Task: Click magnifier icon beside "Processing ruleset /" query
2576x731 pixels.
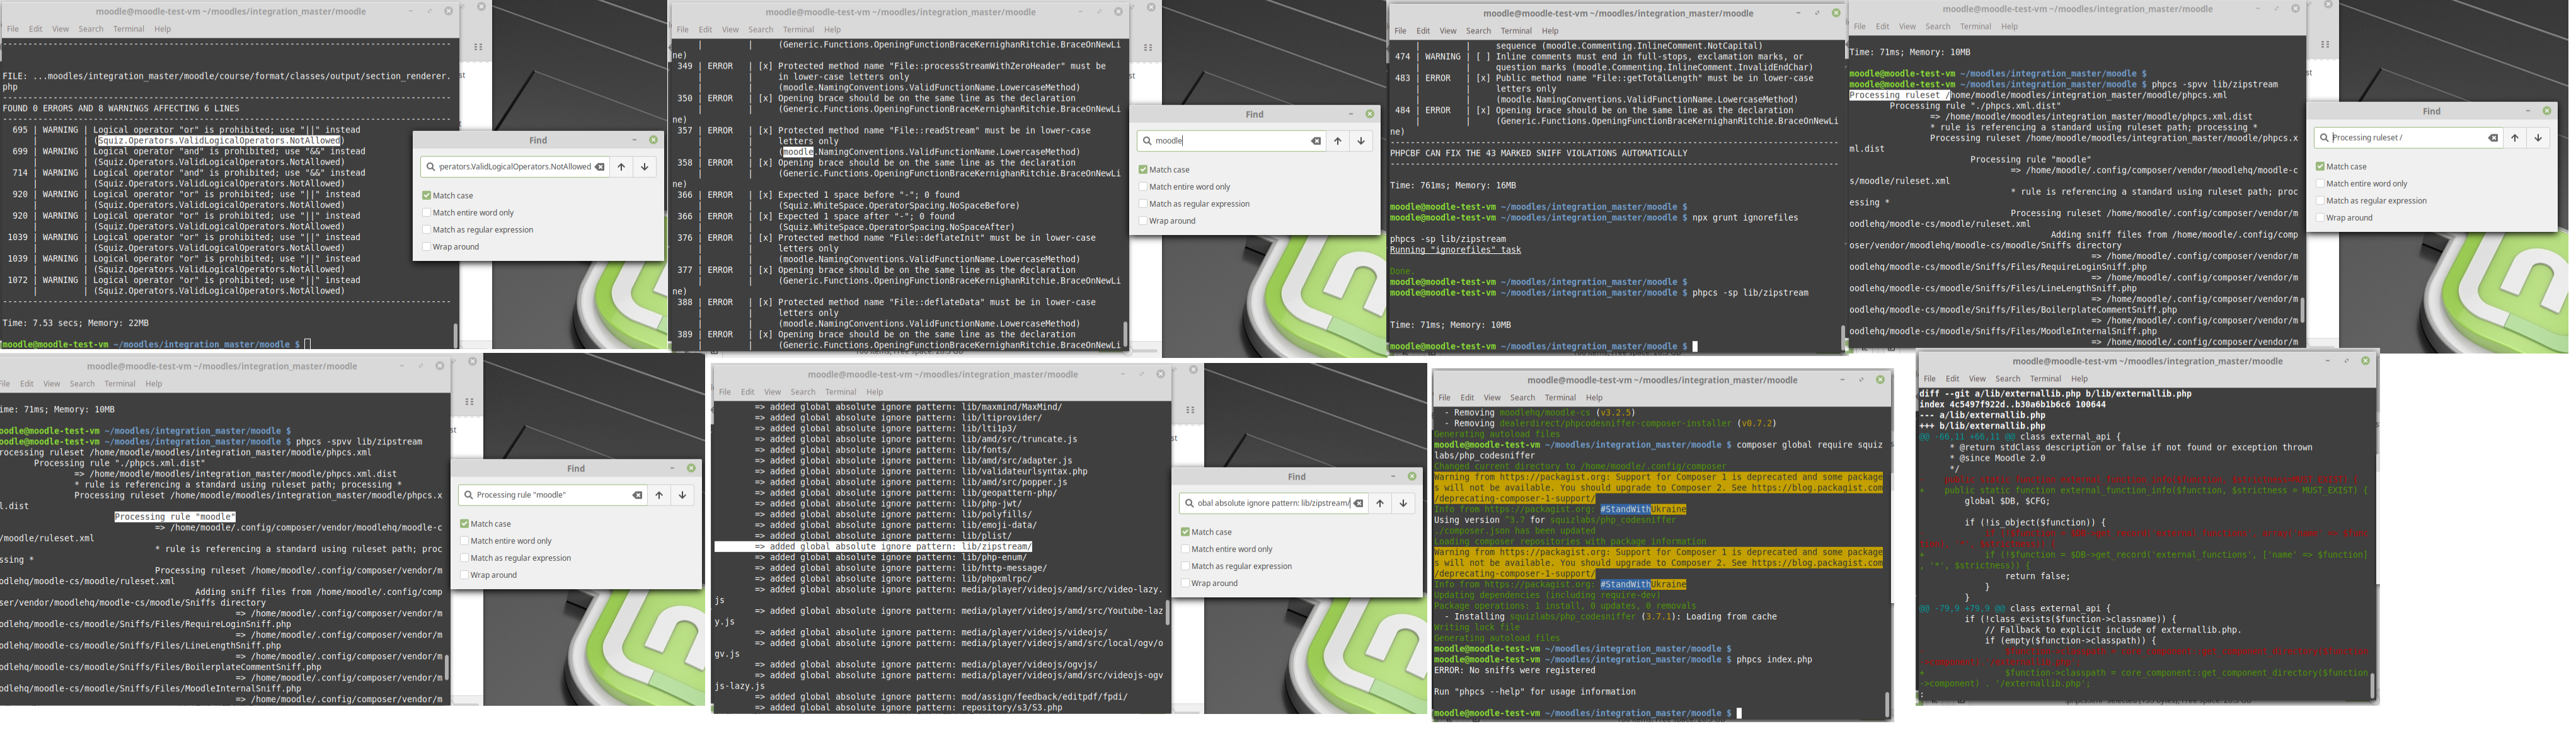Action: pyautogui.click(x=2324, y=138)
